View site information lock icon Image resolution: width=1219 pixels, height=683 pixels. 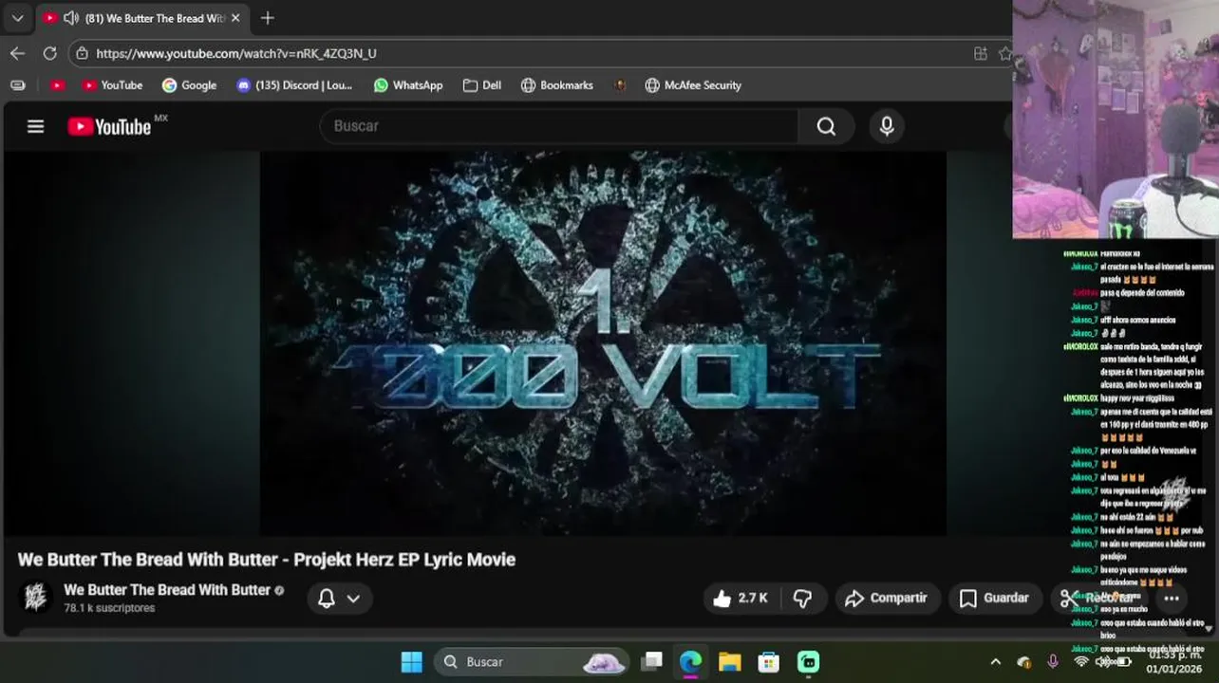pos(83,53)
